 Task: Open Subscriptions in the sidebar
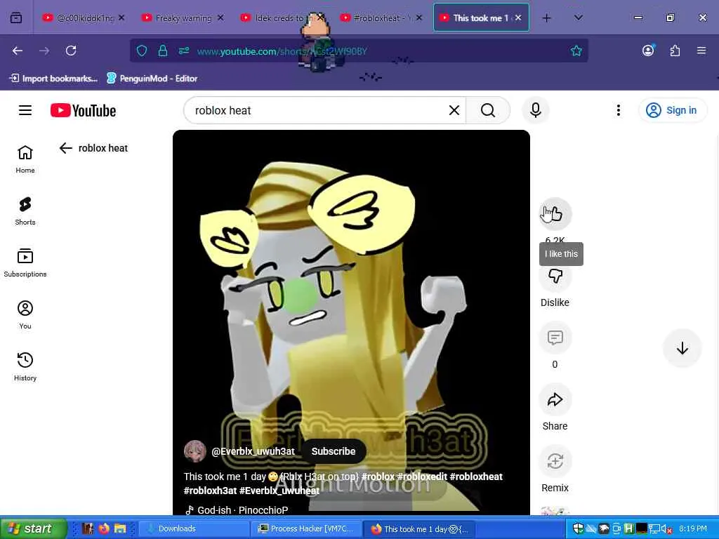tap(25, 263)
